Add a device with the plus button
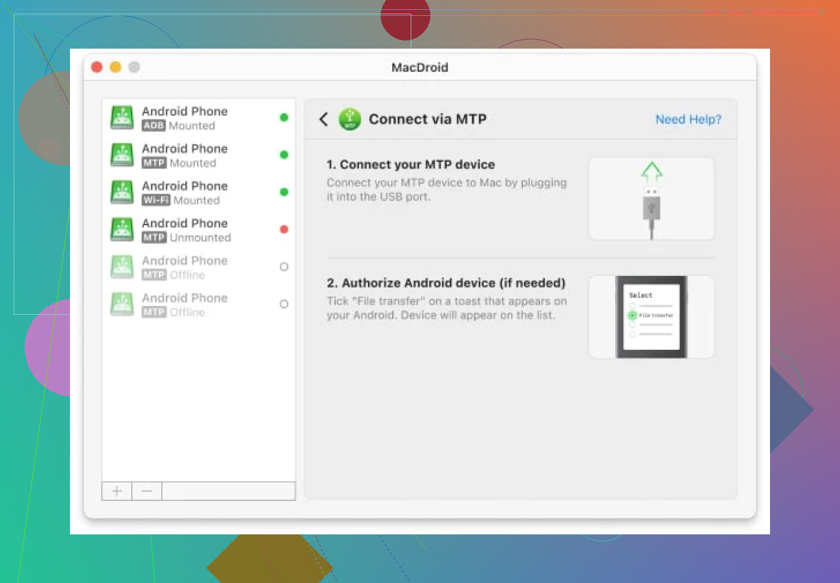The image size is (840, 583). point(117,491)
